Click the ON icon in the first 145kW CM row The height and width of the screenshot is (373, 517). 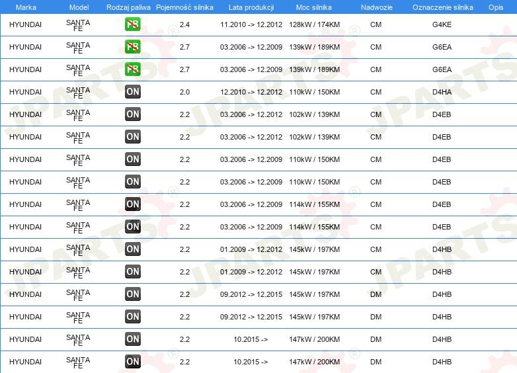click(132, 249)
